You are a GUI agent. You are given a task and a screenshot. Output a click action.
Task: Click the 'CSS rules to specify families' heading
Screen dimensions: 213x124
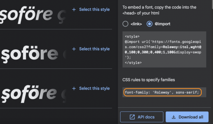tap(148, 80)
